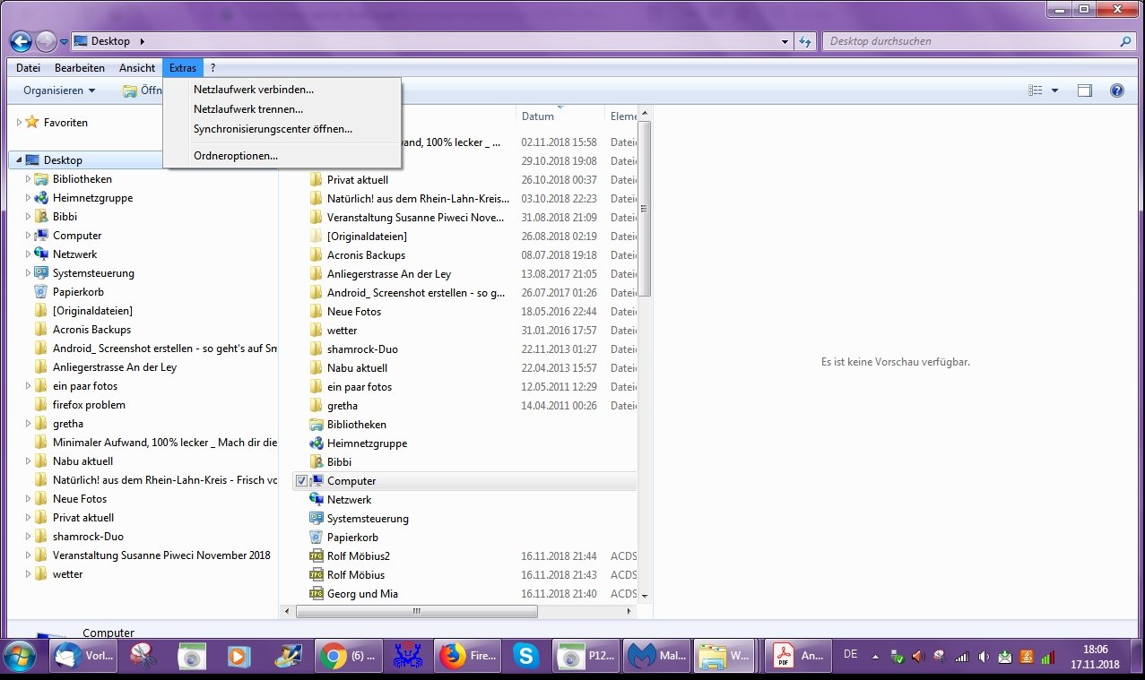Choose Netzlaufwerk verbinden menu entry

(254, 90)
